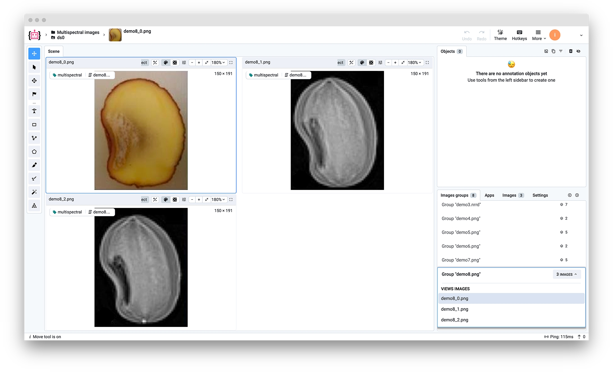Viewport: 613px width, 375px height.
Task: Select the Polygon drawing tool
Action: [x=34, y=152]
